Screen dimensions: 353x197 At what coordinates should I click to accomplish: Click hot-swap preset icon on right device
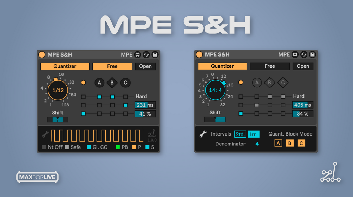click(x=295, y=54)
